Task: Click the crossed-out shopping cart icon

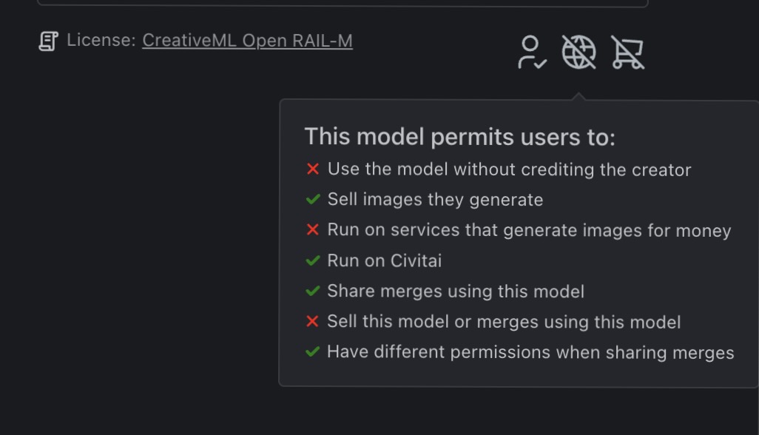Action: 628,53
